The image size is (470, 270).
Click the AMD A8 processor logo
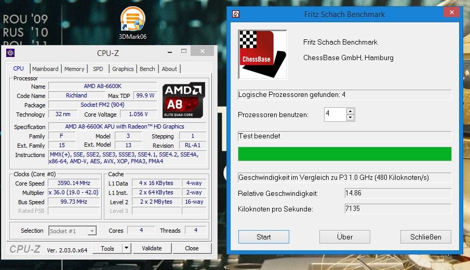point(184,100)
